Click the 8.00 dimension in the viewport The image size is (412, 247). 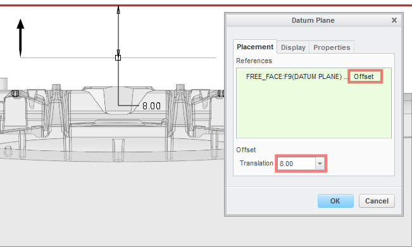click(x=151, y=106)
